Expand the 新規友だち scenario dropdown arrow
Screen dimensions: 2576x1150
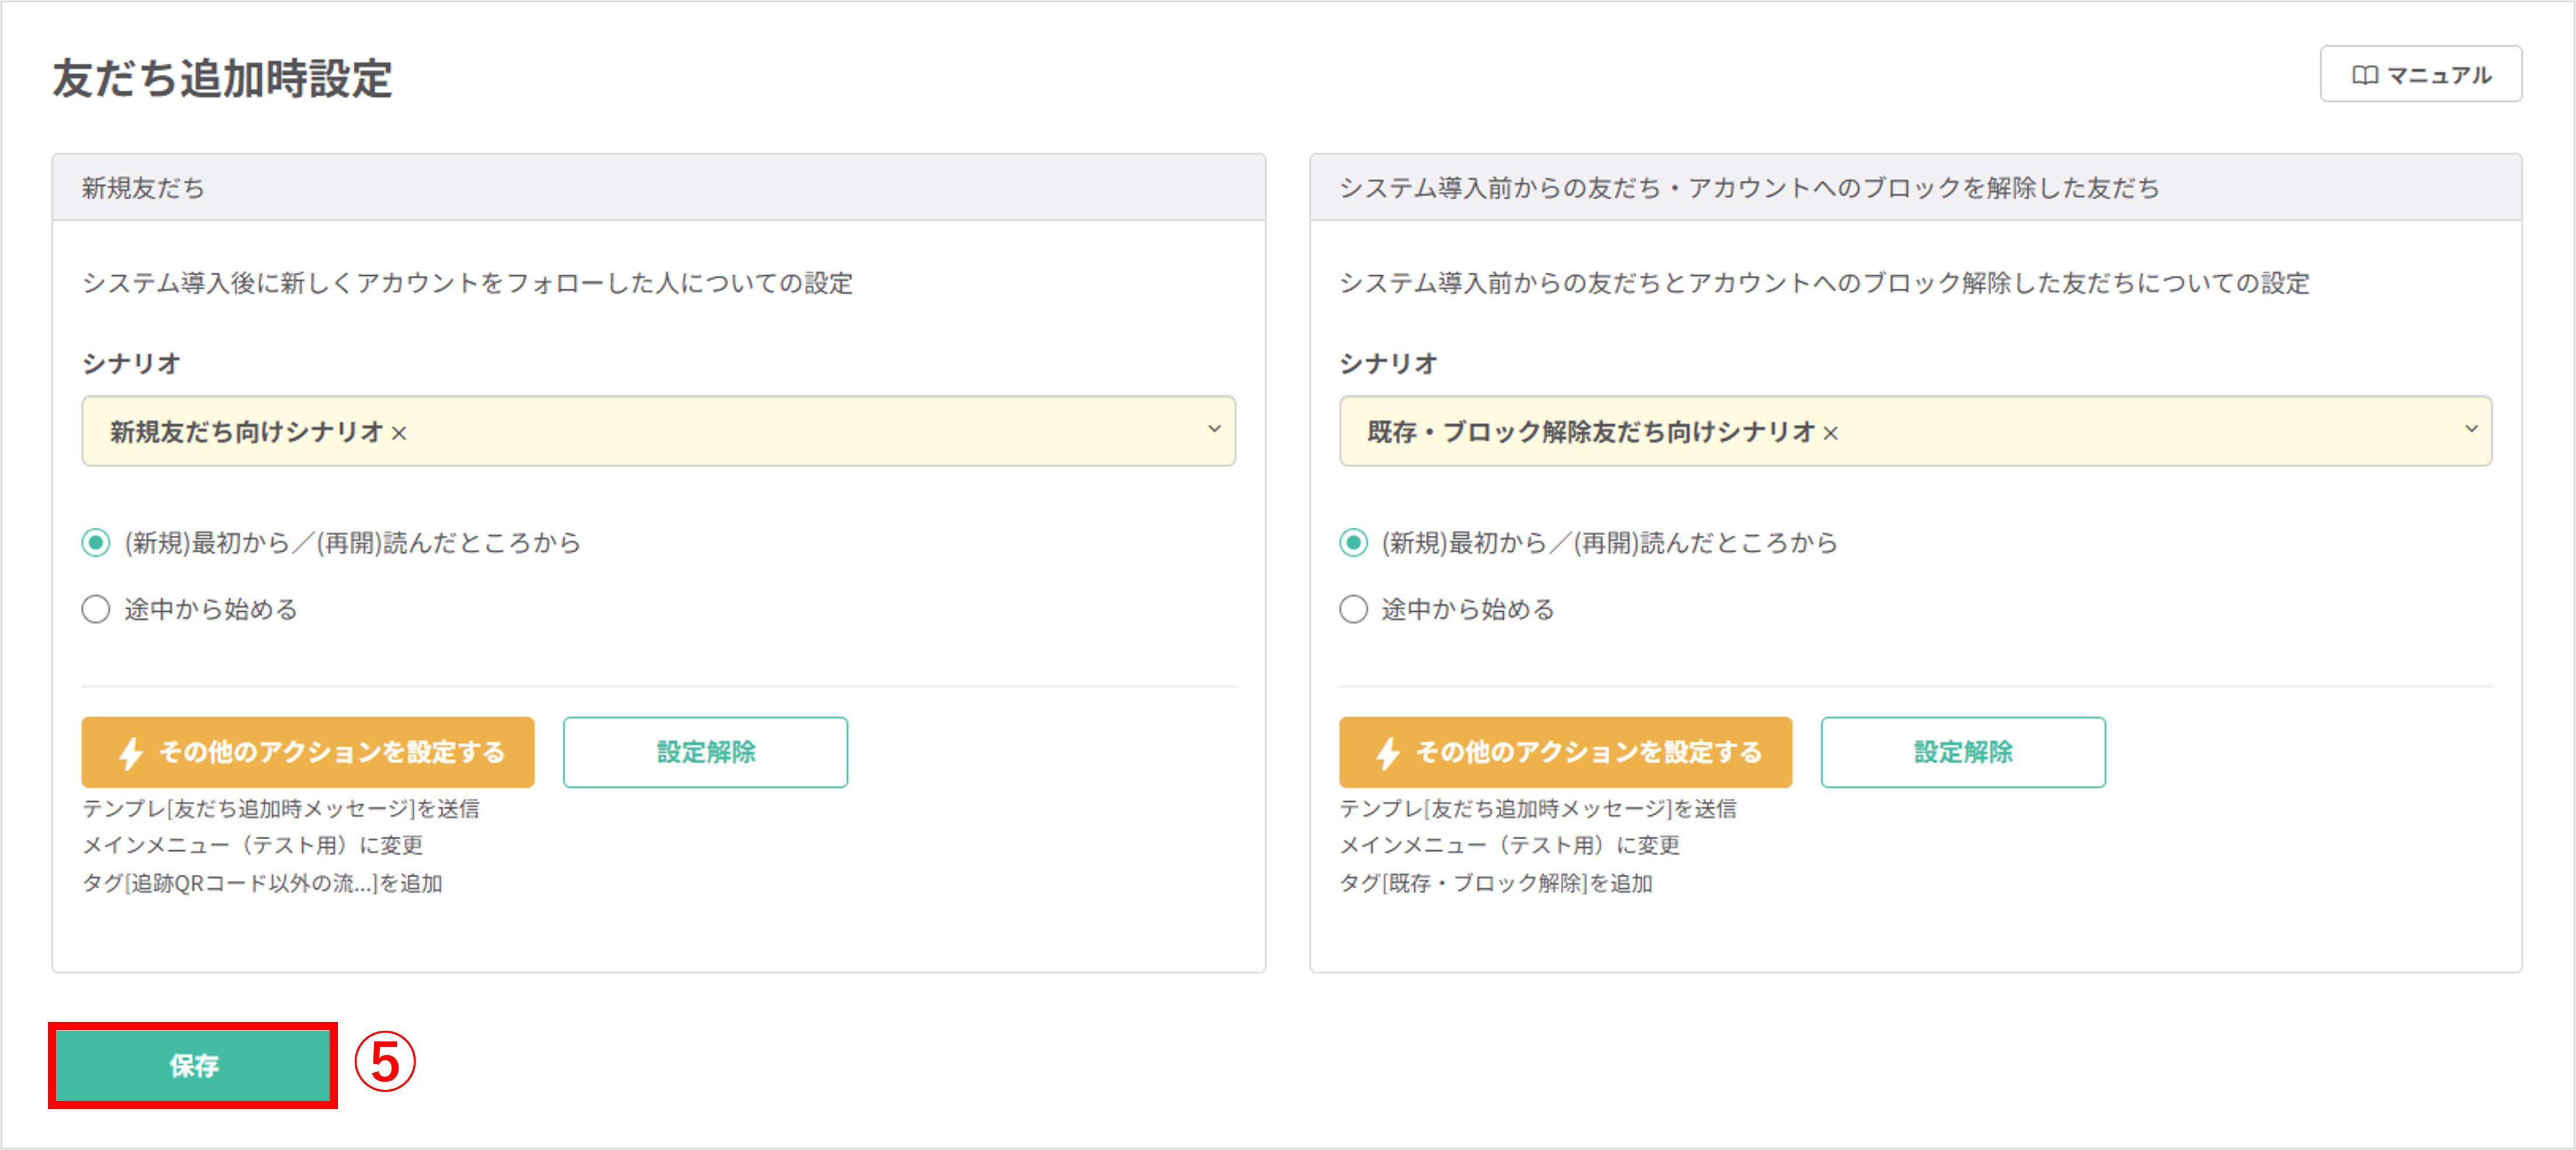point(1214,430)
